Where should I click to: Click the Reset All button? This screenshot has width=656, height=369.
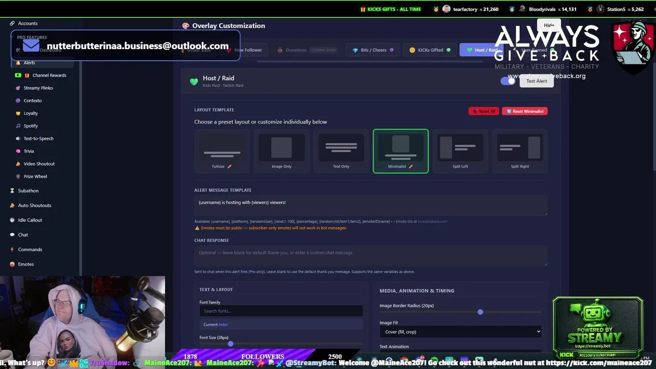coord(483,111)
